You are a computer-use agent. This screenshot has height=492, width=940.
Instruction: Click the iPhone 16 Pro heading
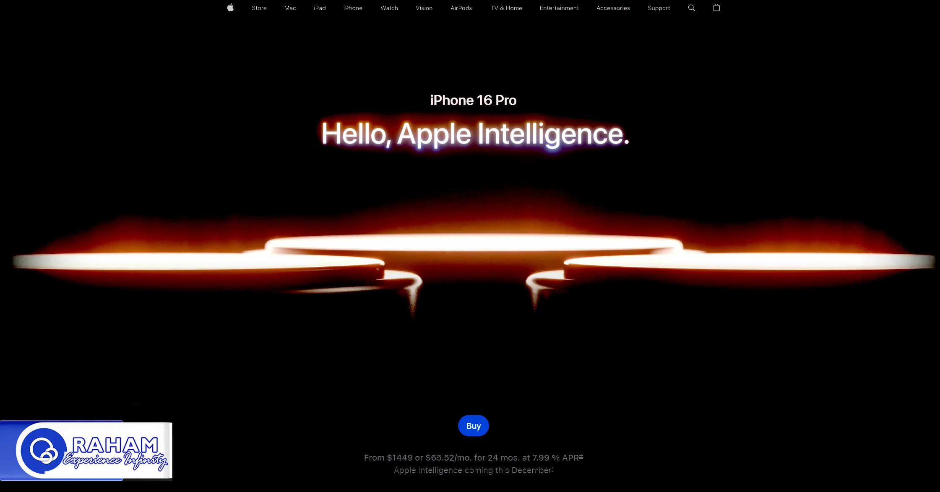coord(473,100)
